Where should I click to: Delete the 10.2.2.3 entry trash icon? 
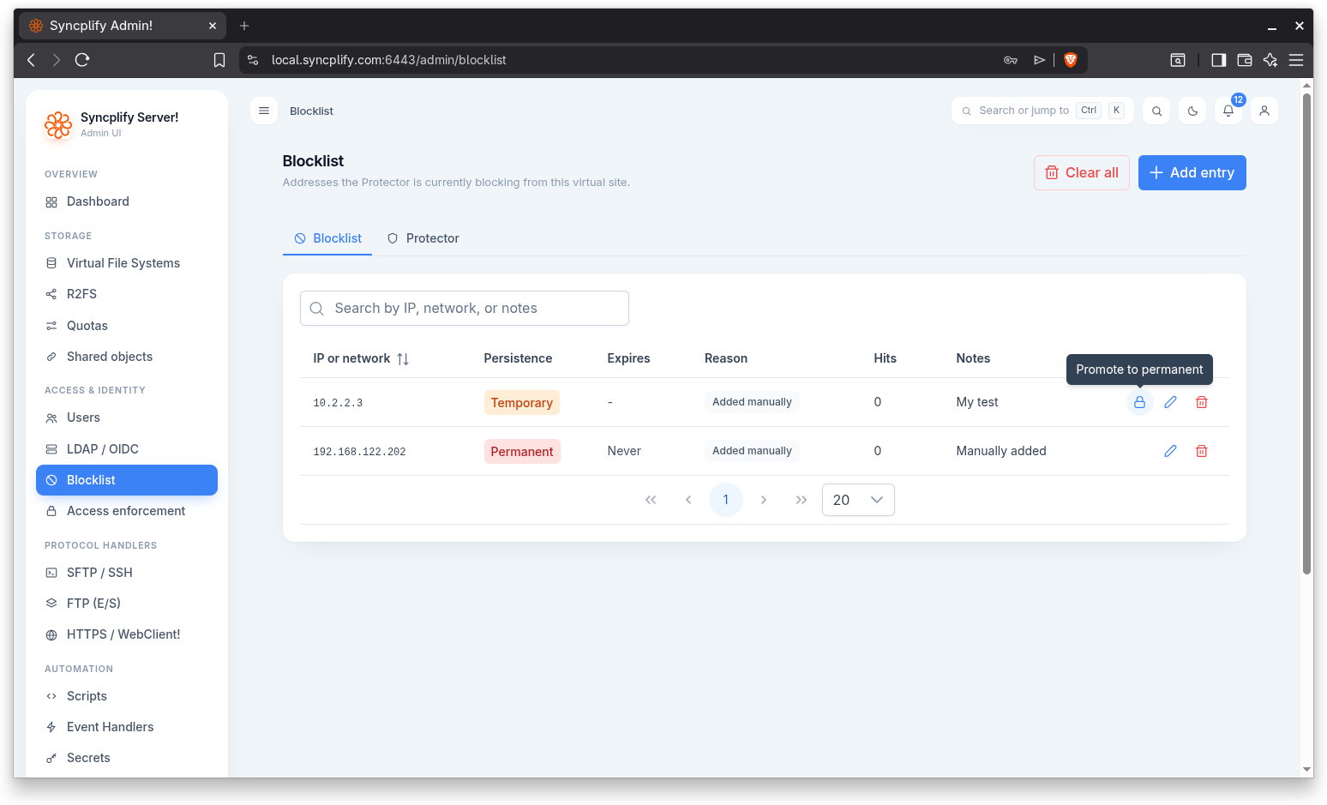1201,402
